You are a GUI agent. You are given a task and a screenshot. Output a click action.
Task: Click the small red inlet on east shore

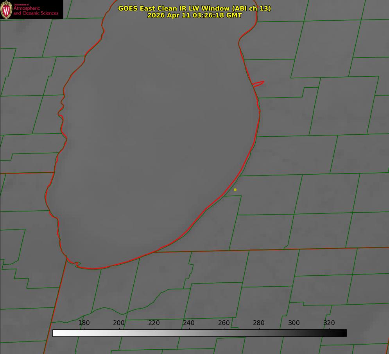[258, 84]
